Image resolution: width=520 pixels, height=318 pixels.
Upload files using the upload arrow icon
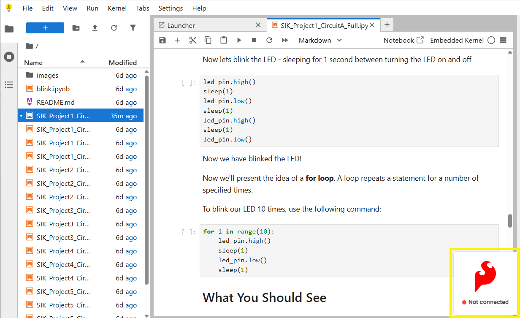pyautogui.click(x=95, y=28)
